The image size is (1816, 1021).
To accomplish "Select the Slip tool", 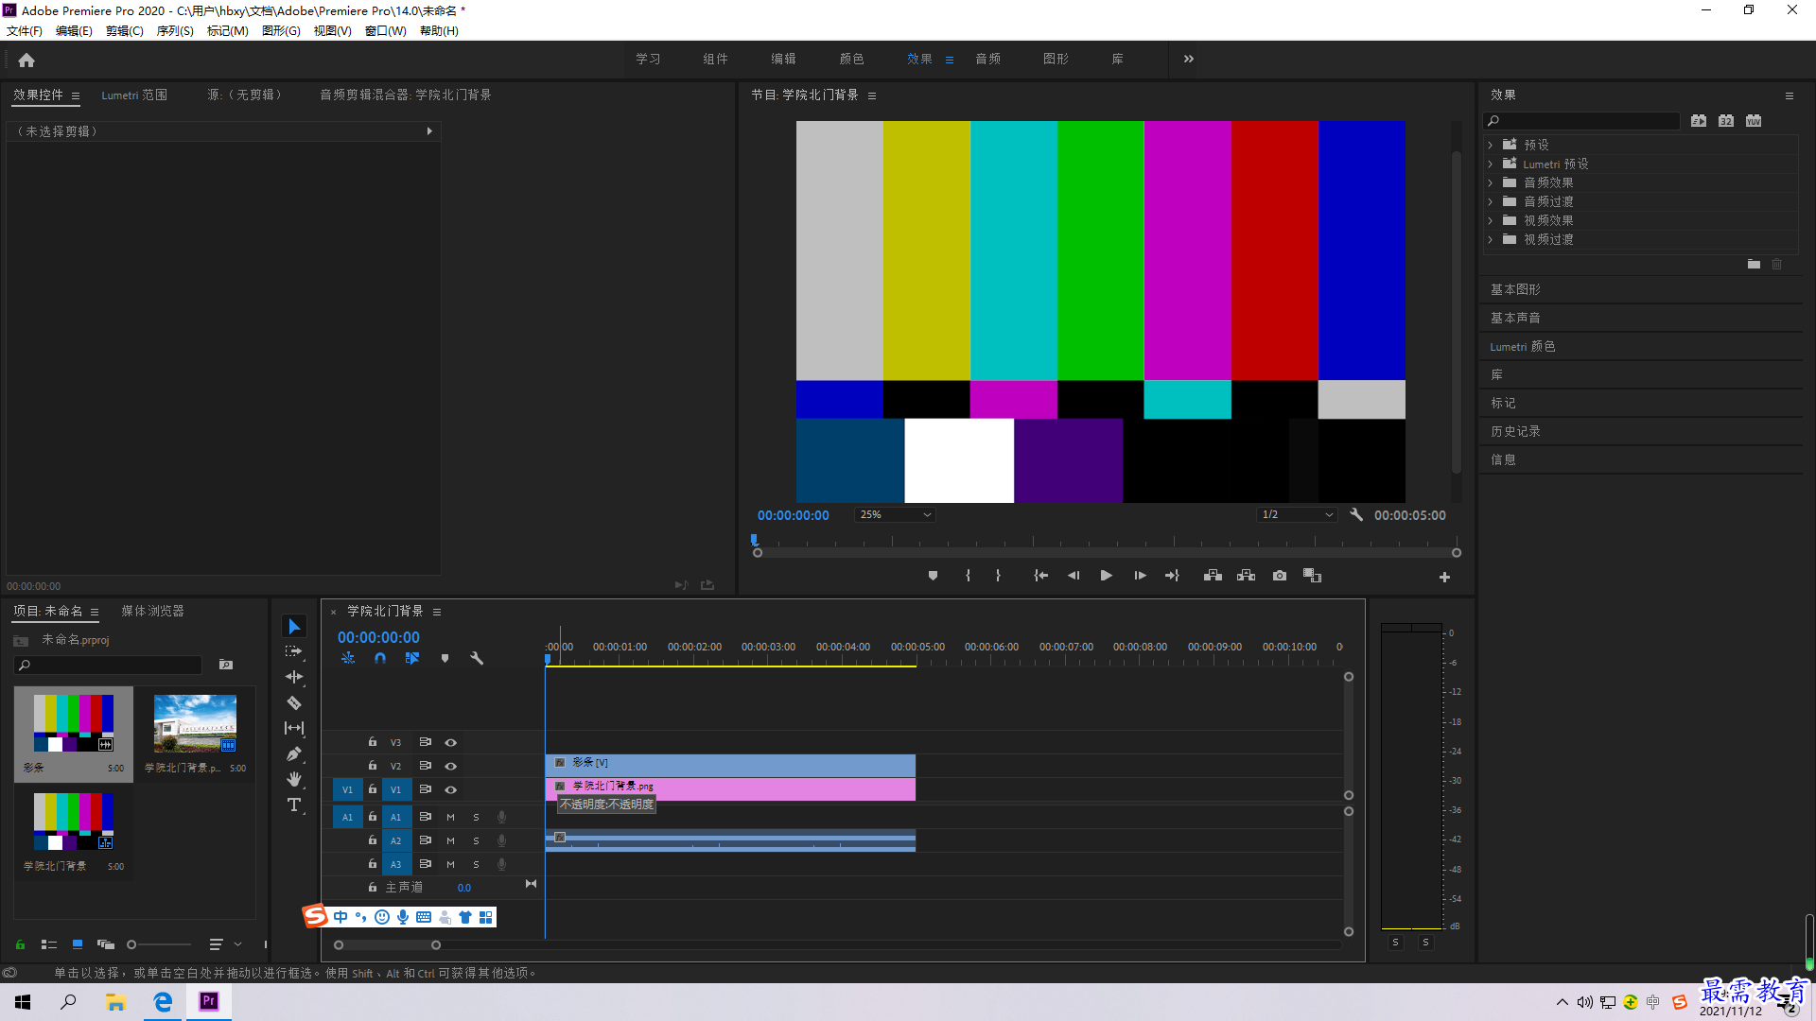I will coord(294,728).
